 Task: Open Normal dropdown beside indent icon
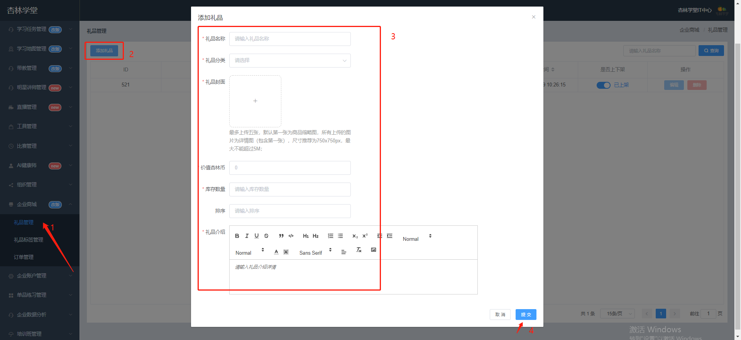point(417,239)
